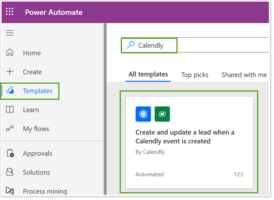The width and height of the screenshot is (274, 200).
Task: Click the Approvals clipboard icon
Action: tap(10, 154)
